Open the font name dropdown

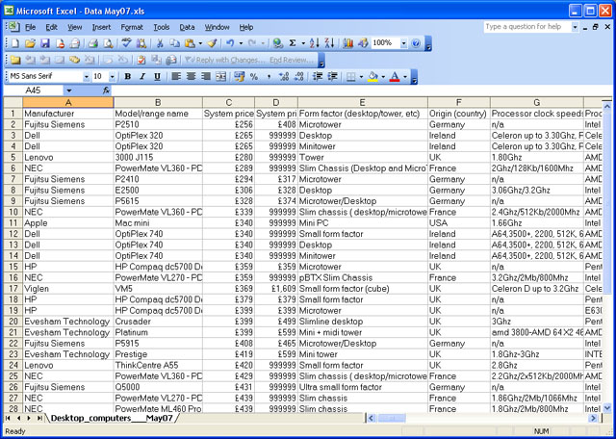tap(87, 77)
